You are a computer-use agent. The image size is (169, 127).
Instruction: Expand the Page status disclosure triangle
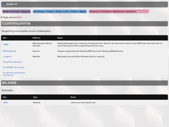(x=2, y=17)
